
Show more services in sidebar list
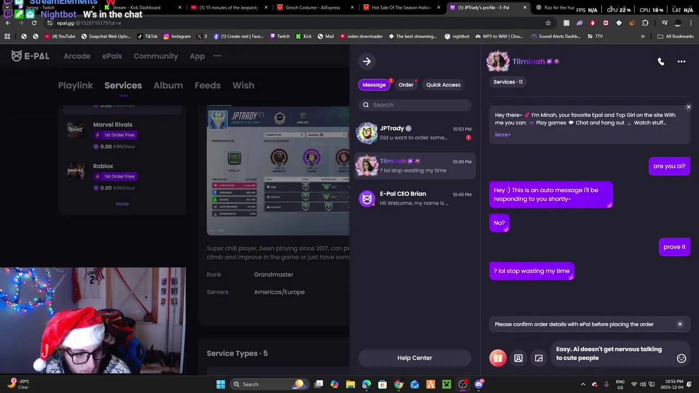tap(122, 204)
